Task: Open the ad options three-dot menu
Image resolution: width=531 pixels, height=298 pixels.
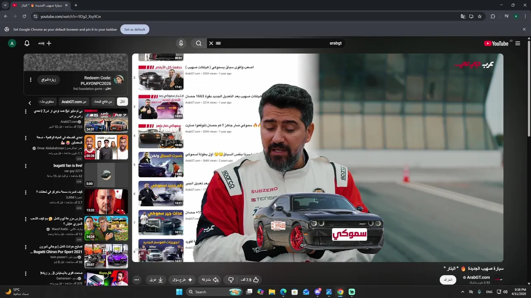Action: click(30, 79)
